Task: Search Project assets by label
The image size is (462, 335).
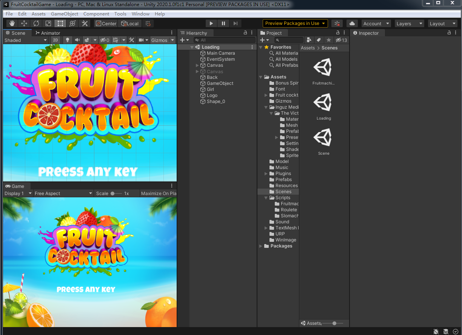Action: tap(319, 40)
